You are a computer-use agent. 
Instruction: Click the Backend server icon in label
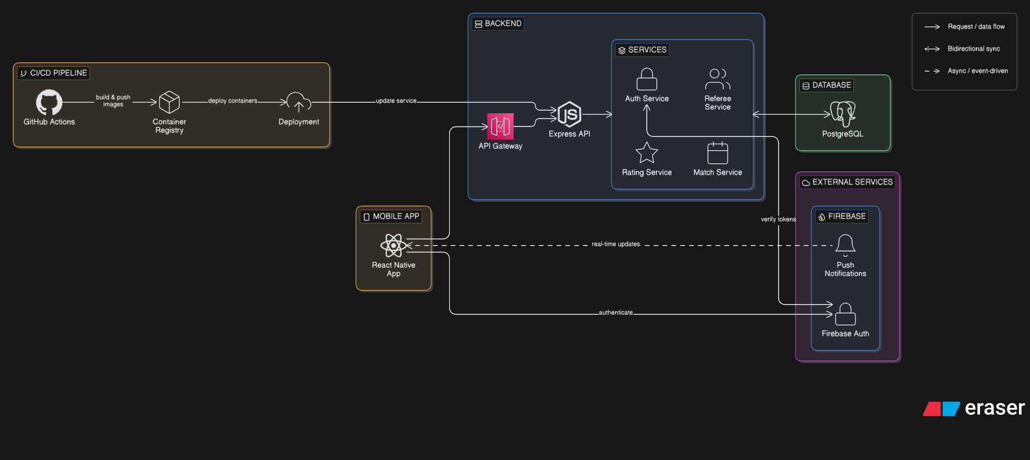click(479, 24)
